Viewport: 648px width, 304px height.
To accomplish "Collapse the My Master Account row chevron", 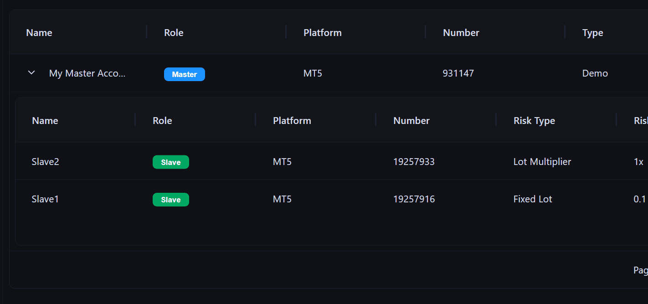I will (31, 73).
